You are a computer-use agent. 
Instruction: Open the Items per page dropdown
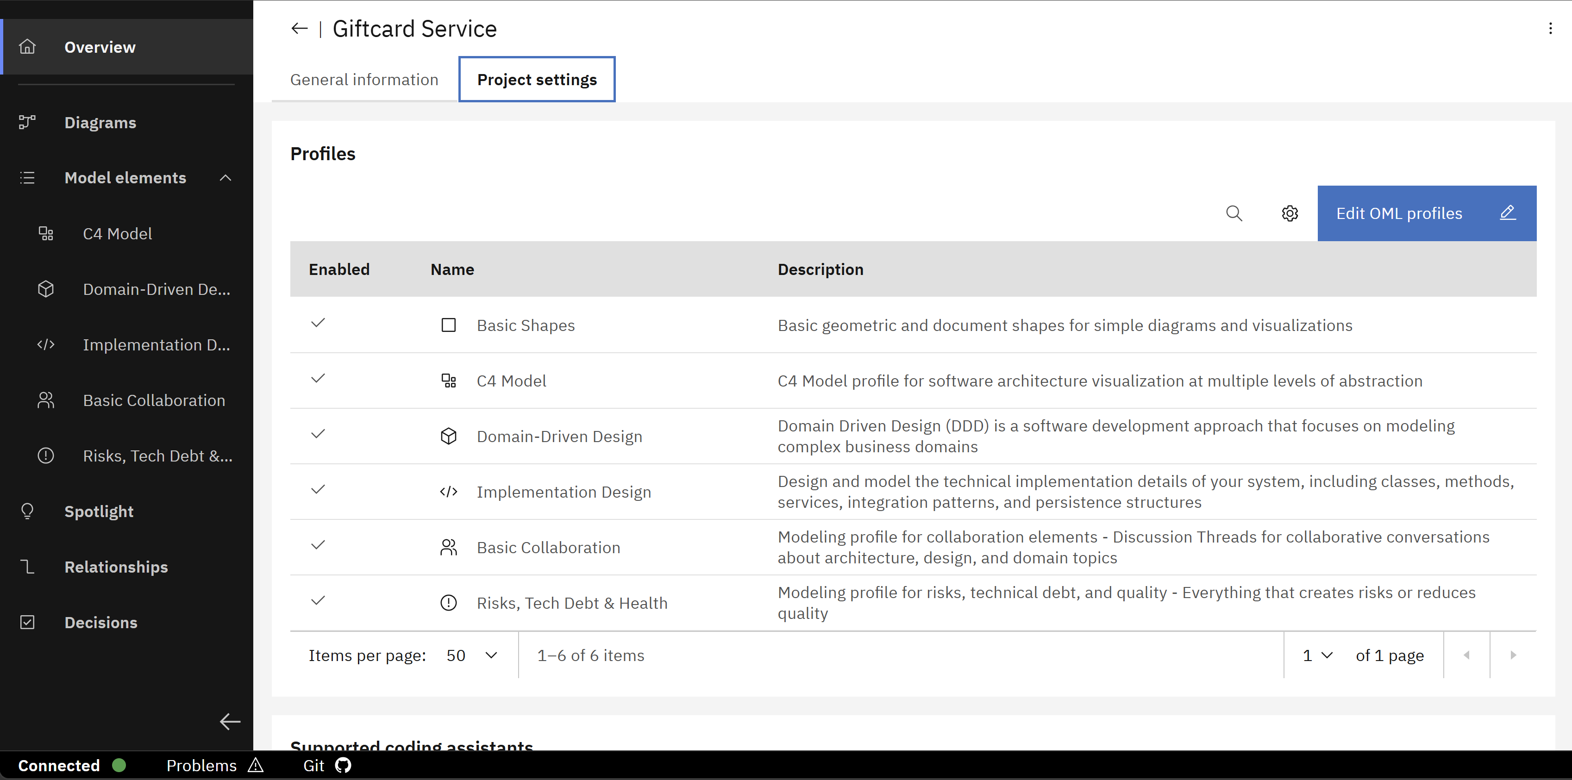coord(472,655)
